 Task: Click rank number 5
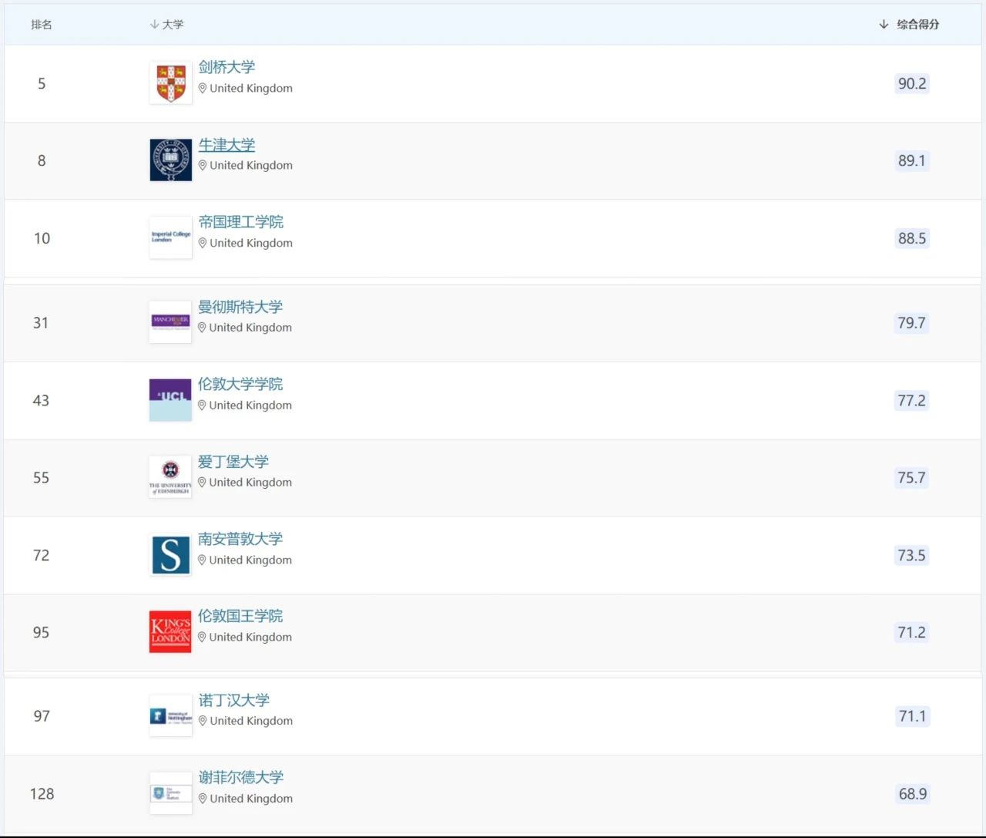click(x=42, y=83)
